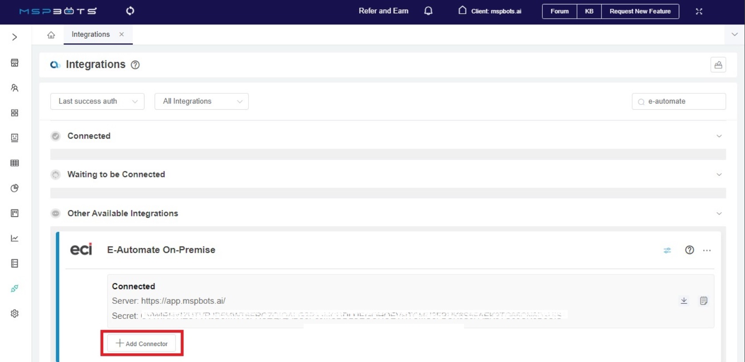This screenshot has width=745, height=362.
Task: Click the notification bell icon
Action: pos(428,11)
